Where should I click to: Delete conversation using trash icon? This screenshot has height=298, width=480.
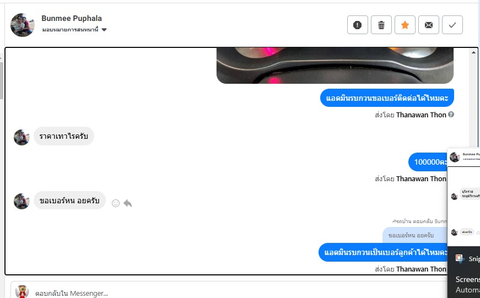tap(381, 25)
